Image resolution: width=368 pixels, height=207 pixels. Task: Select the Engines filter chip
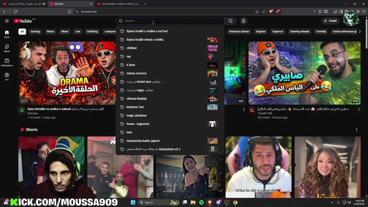(x=261, y=31)
